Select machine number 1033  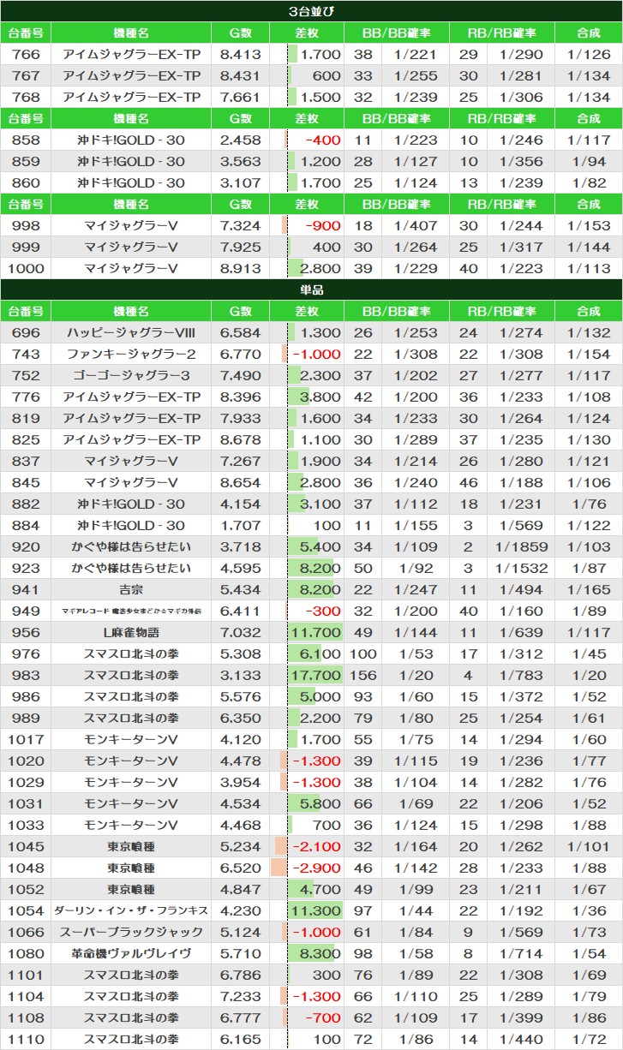(26, 825)
